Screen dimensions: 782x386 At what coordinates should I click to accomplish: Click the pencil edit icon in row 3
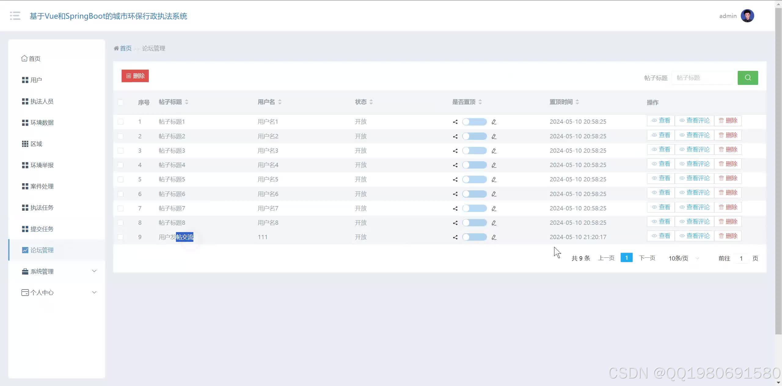[494, 151]
